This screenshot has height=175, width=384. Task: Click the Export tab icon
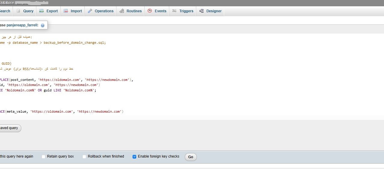(41, 11)
